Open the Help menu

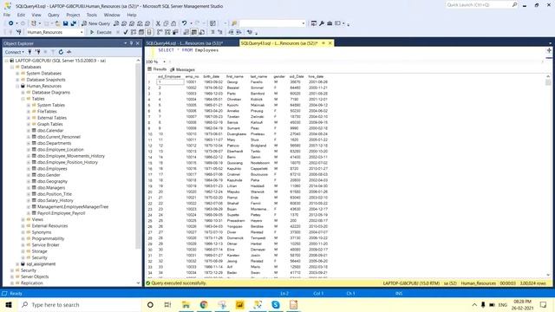[x=132, y=15]
